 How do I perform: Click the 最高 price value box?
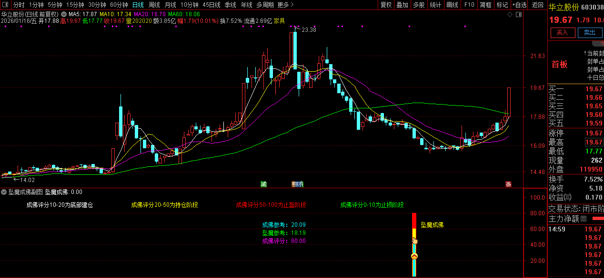594,142
